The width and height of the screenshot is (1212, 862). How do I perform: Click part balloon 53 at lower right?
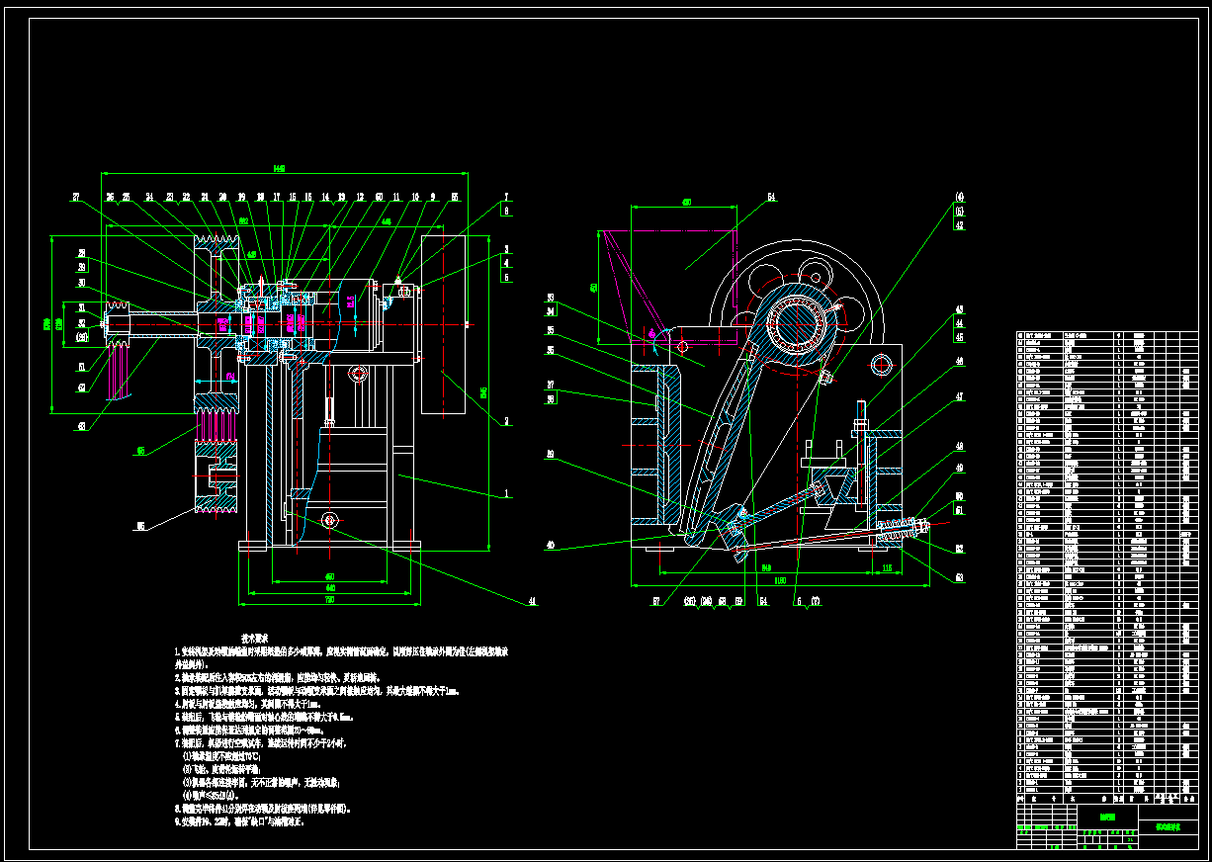pos(958,576)
